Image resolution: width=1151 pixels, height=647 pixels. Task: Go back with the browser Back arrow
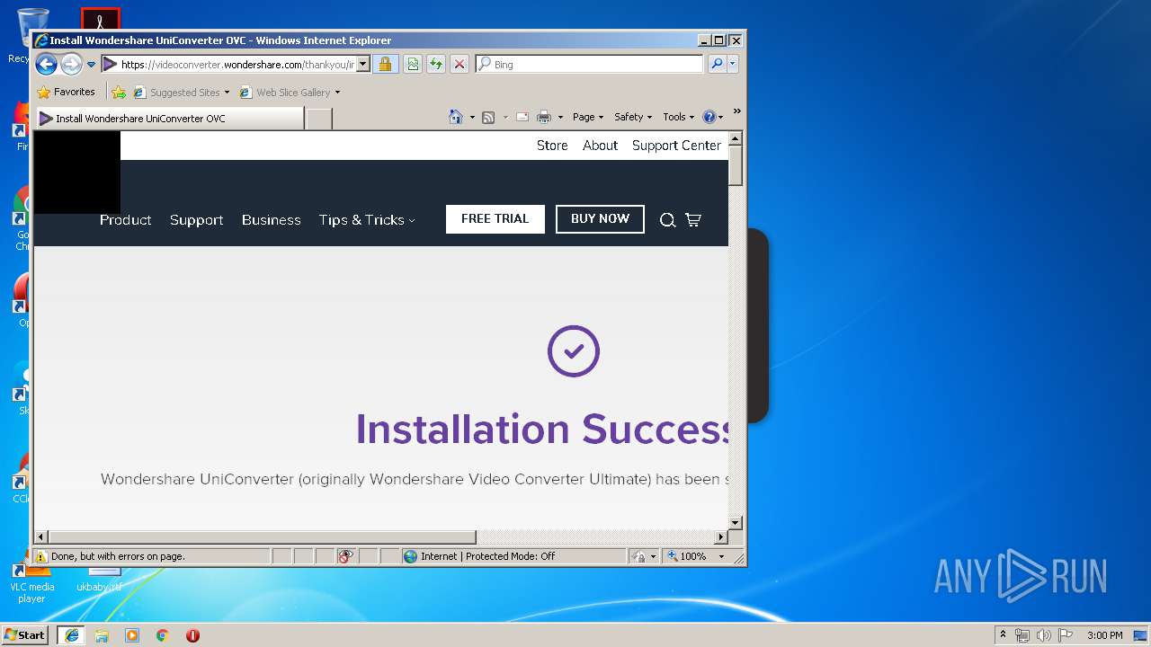[x=46, y=64]
